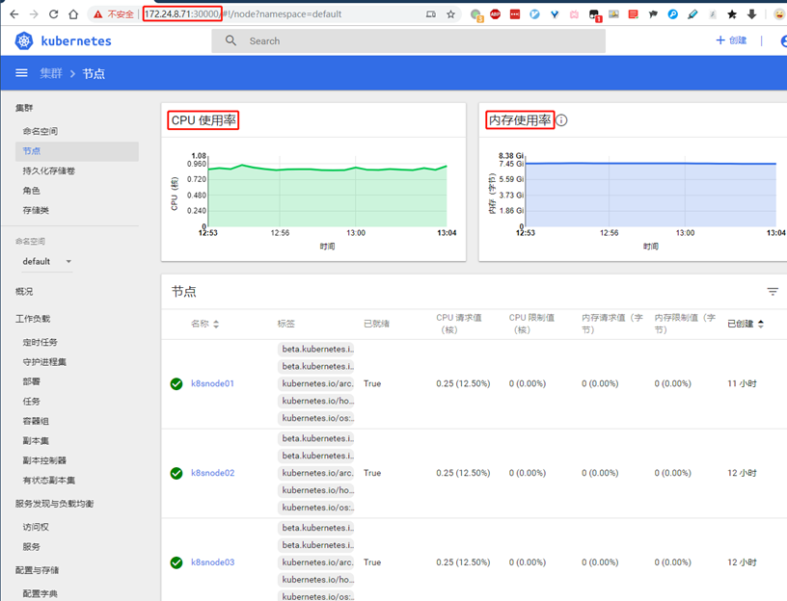Screen dimensions: 787x601
Task: Click the CPU usage green chart
Action: pos(327,196)
